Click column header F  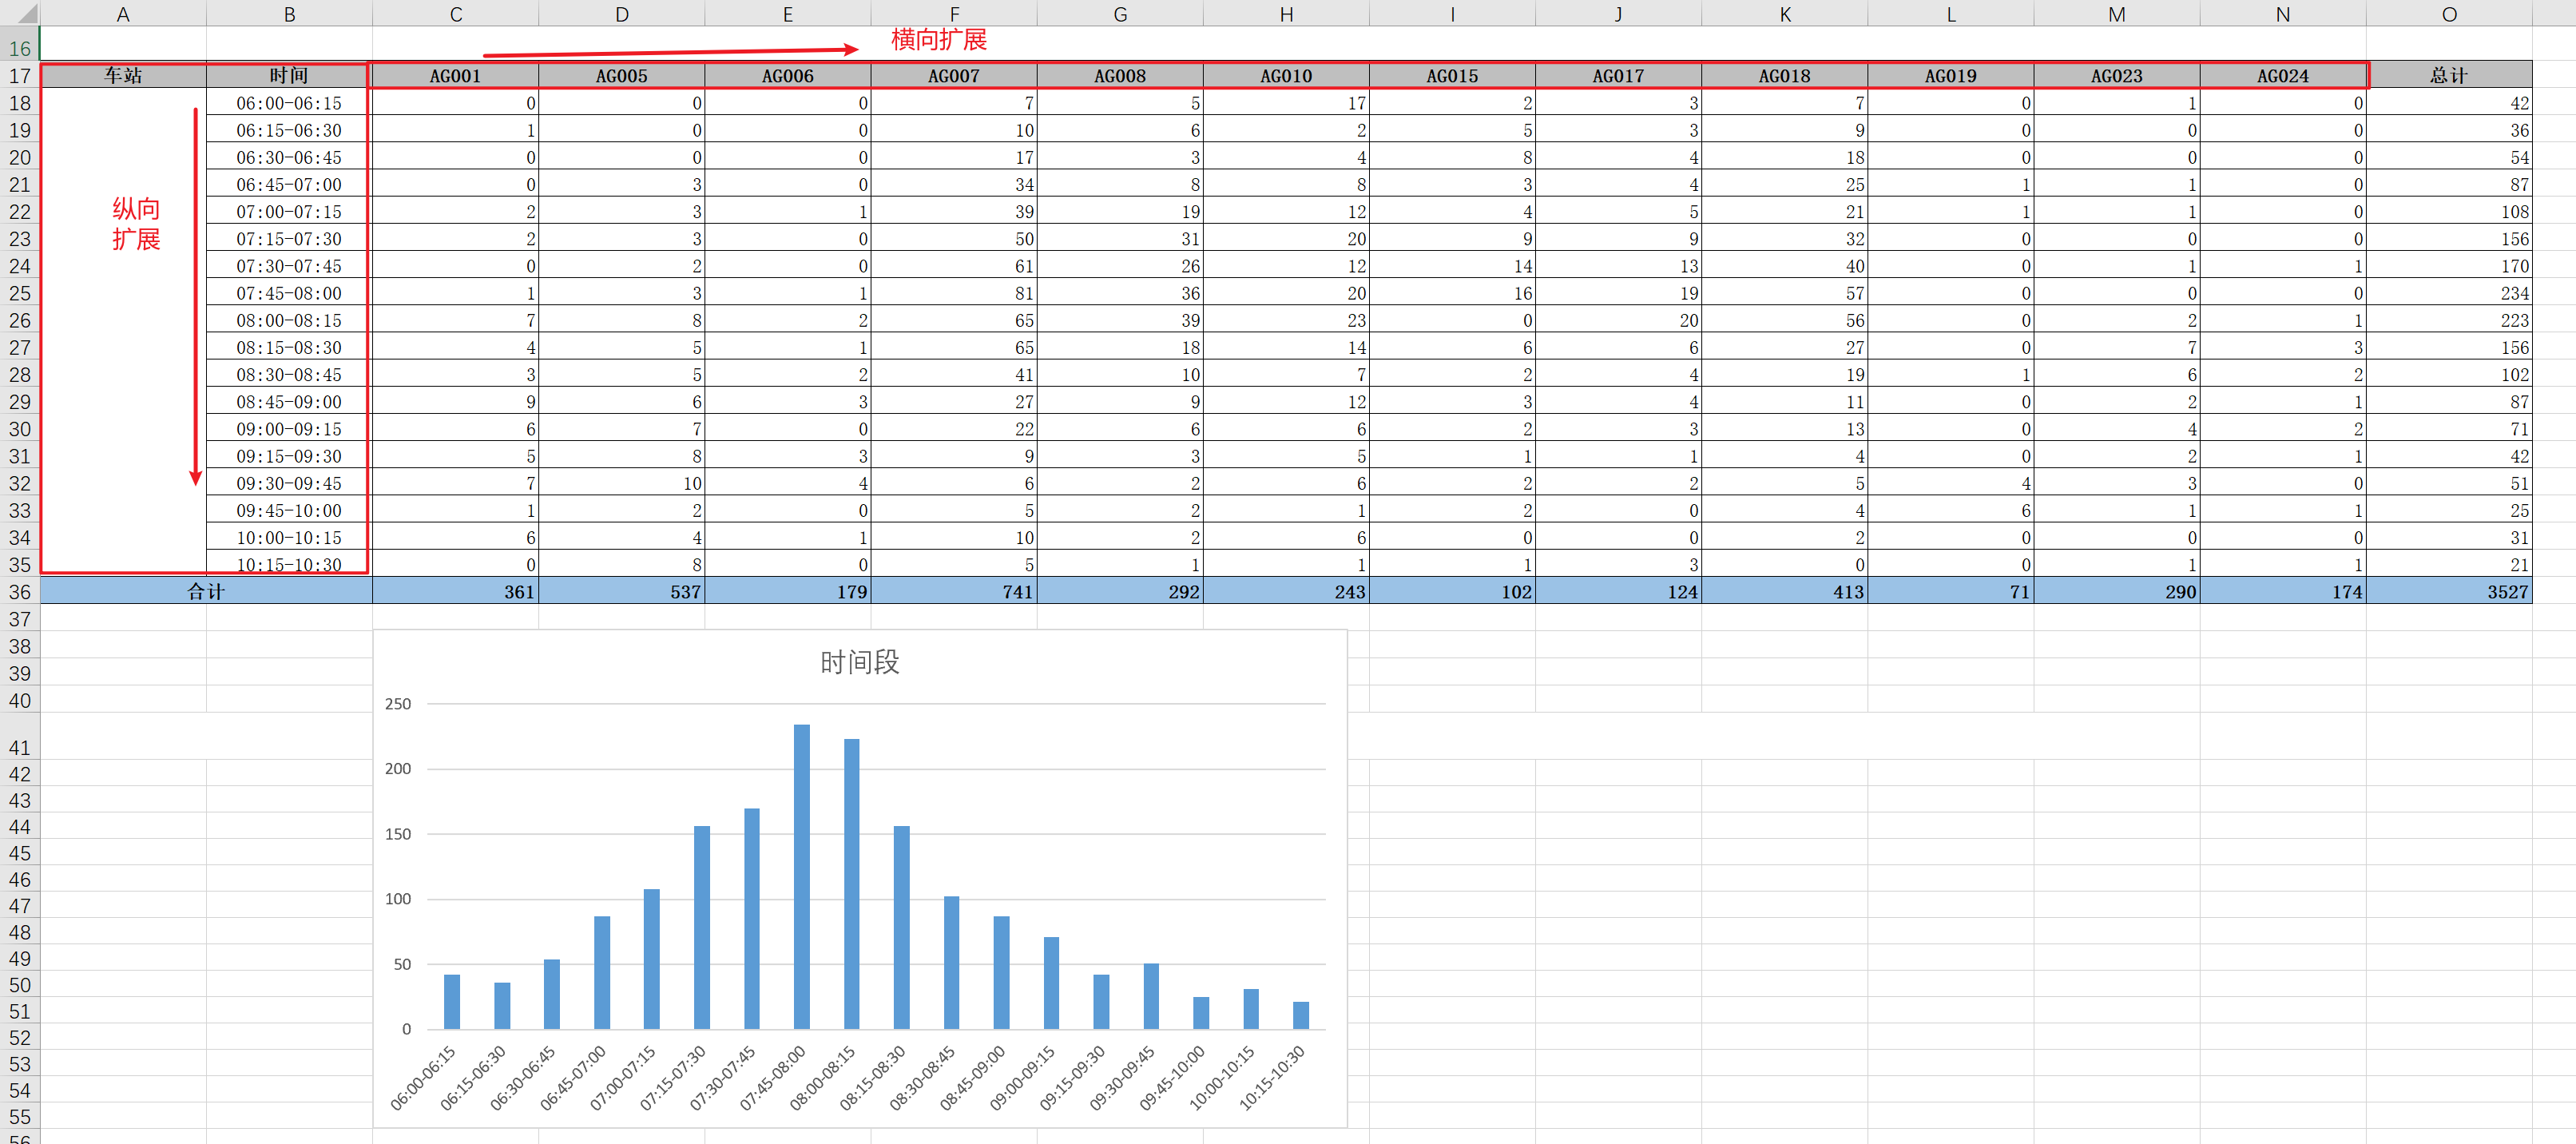(953, 14)
